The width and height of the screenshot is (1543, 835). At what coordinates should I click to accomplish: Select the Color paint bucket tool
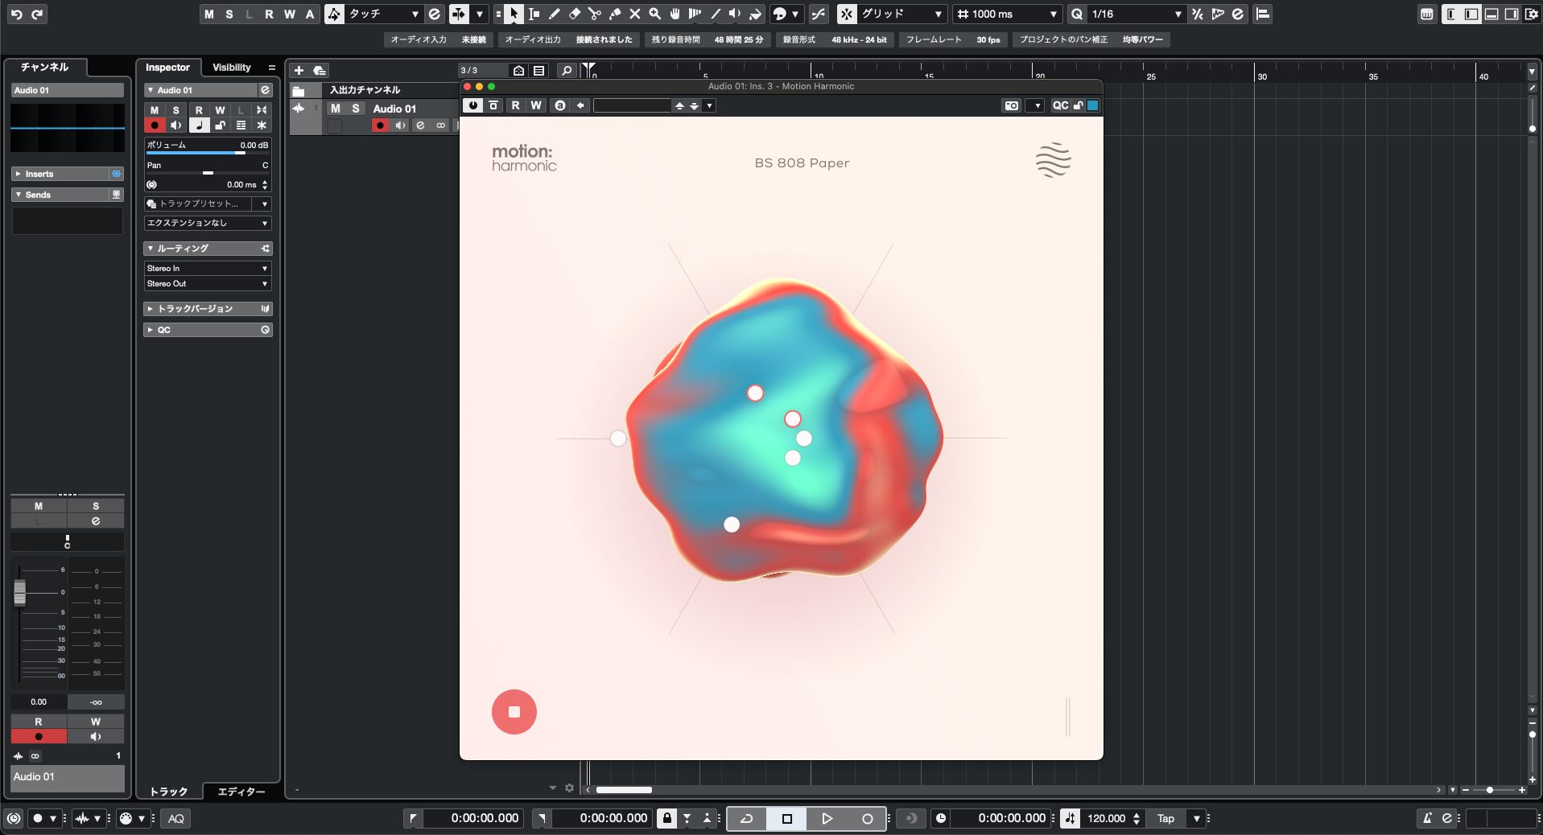point(755,14)
